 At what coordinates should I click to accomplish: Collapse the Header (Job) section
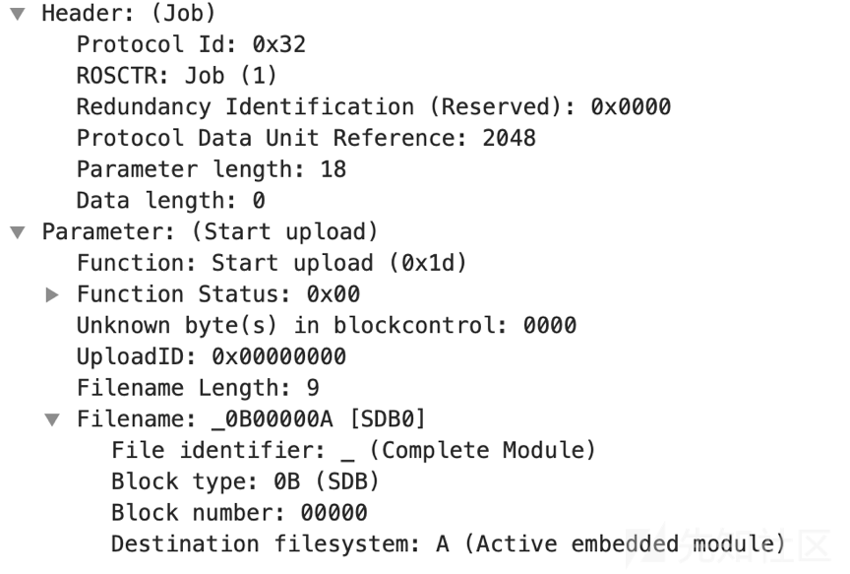click(18, 14)
